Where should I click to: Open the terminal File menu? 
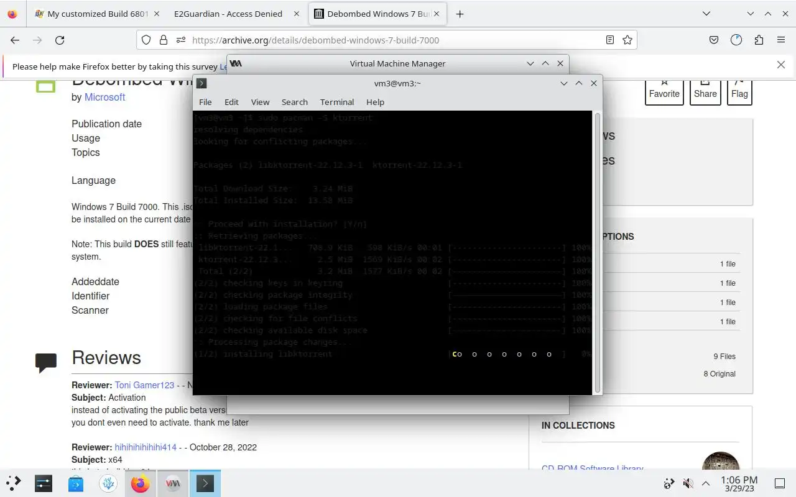click(205, 102)
